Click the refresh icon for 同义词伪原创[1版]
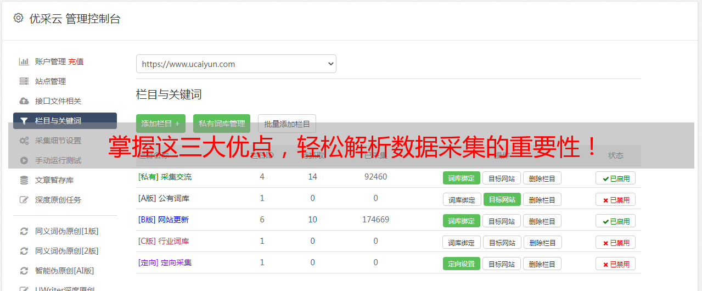The width and height of the screenshot is (702, 291). click(x=24, y=231)
